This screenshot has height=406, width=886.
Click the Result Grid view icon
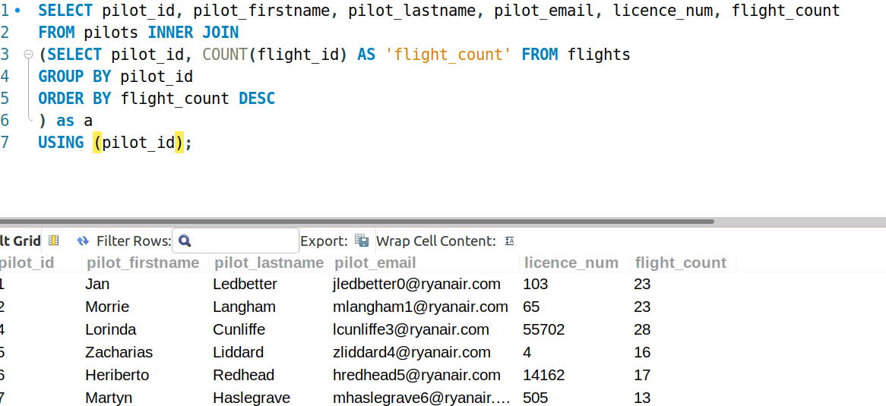[54, 241]
